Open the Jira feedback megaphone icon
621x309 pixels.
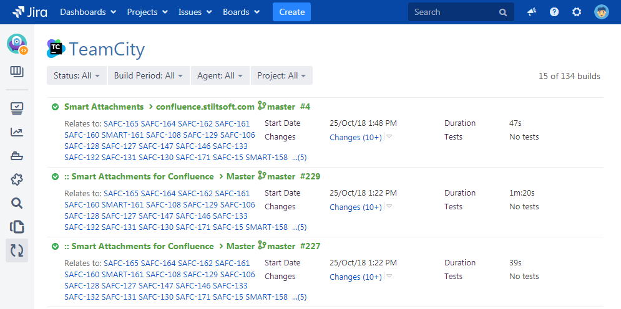coord(532,12)
